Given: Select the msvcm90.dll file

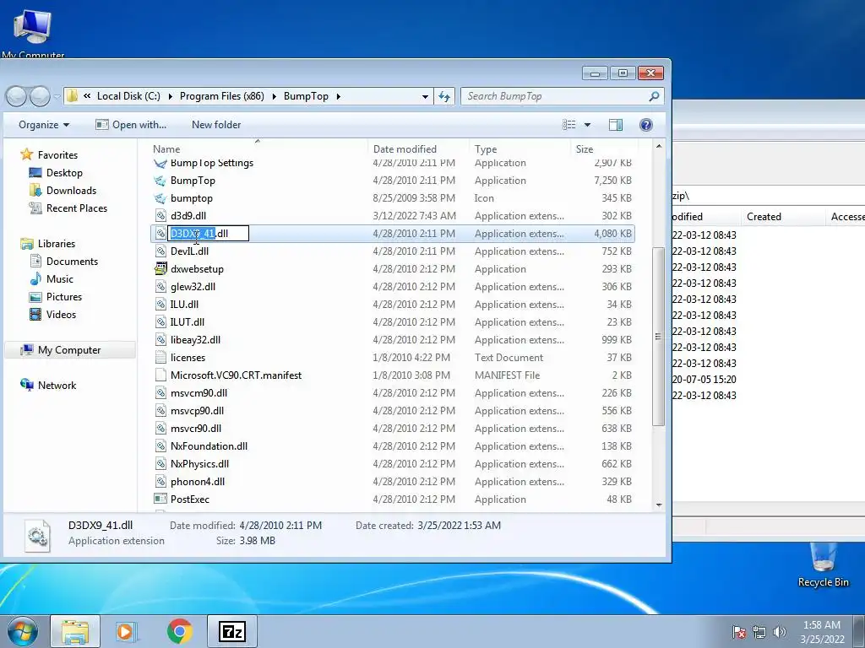Looking at the screenshot, I should 199,393.
